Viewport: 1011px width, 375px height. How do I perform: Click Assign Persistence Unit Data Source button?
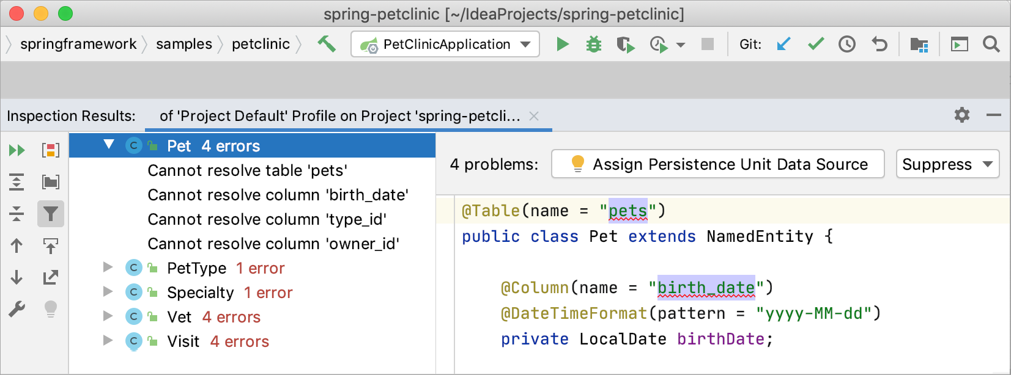point(718,164)
